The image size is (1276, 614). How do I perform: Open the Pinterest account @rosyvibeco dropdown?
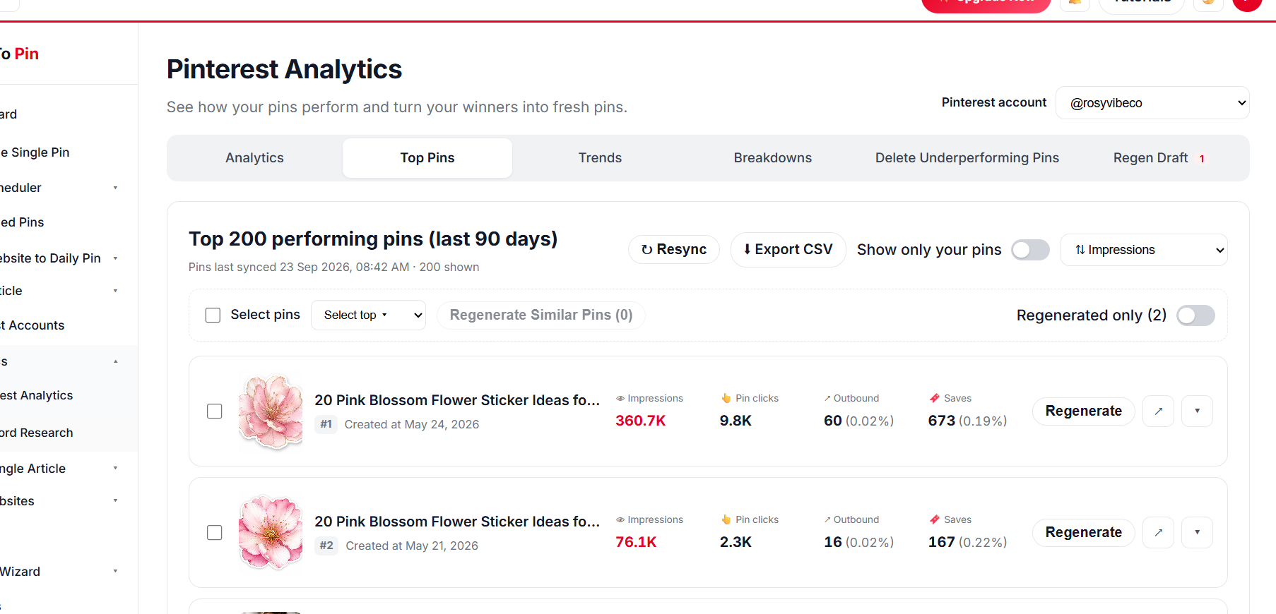[1152, 103]
